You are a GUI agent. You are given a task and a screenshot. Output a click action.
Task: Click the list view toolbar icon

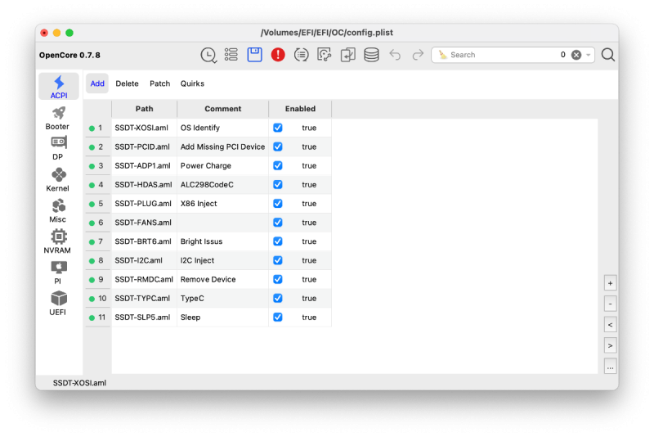231,55
